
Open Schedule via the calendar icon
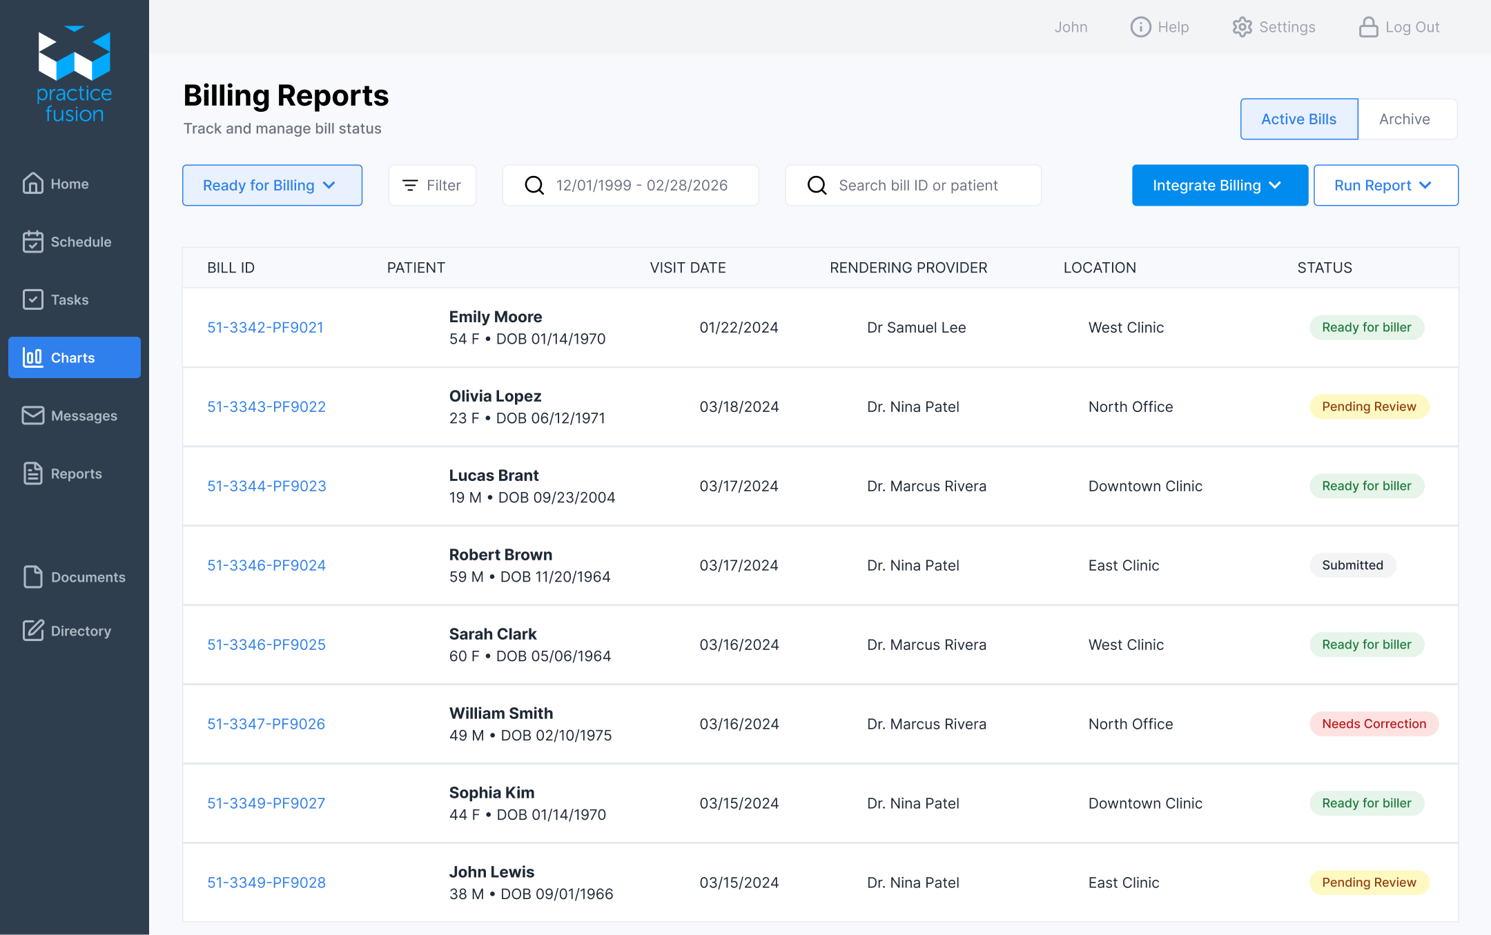coord(32,242)
